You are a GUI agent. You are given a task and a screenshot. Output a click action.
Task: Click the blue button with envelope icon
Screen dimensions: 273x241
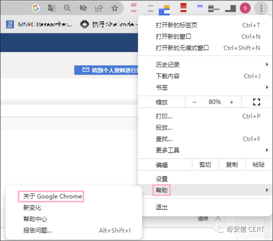(106, 70)
